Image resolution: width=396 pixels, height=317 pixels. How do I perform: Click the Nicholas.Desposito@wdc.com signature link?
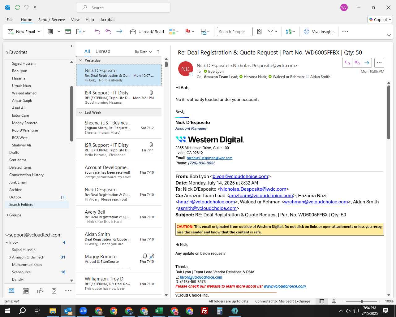(x=209, y=158)
